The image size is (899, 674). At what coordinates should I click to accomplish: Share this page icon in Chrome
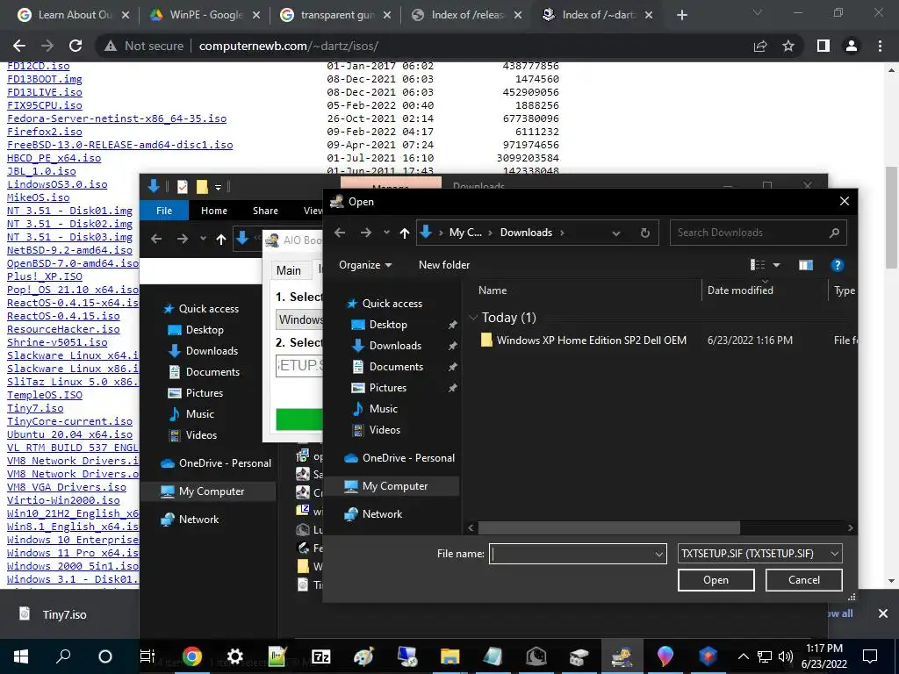point(760,46)
